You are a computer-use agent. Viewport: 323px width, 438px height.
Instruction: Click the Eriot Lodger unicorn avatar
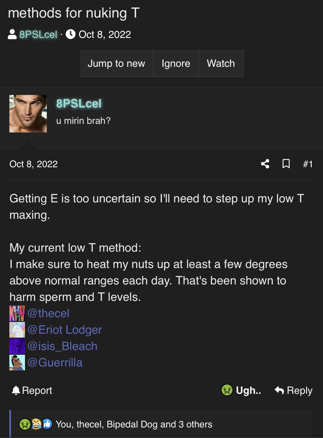(17, 330)
